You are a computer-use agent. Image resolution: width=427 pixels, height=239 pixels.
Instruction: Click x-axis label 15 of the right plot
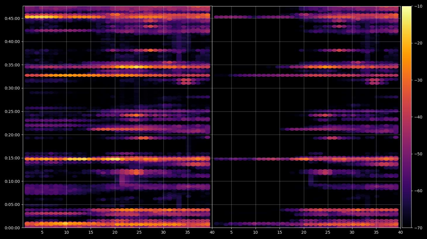[x=280, y=233]
